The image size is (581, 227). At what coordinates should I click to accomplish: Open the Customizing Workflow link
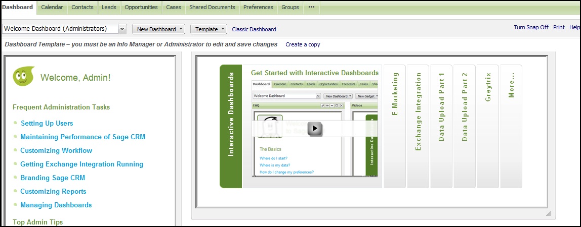pos(56,151)
